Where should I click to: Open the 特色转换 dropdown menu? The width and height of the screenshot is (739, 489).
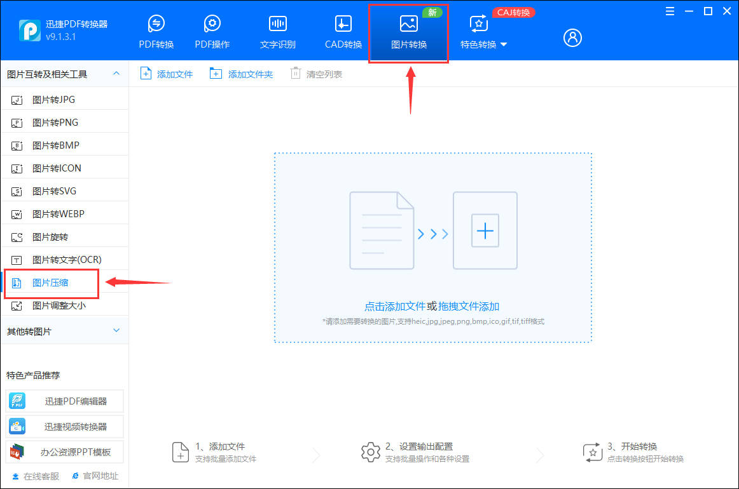coord(483,32)
